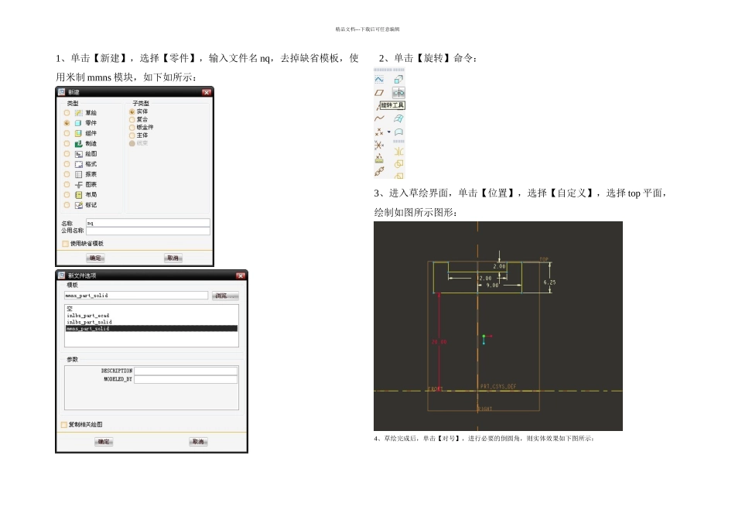The image size is (735, 520).
Task: Toggle the 使用缺省模板 checkbox
Action: click(x=65, y=244)
